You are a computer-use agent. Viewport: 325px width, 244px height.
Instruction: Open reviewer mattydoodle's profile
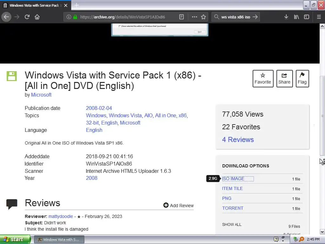[x=61, y=216]
